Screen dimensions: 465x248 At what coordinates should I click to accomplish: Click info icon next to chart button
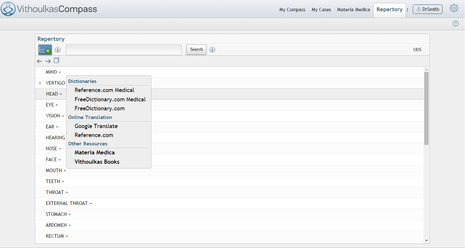point(58,50)
